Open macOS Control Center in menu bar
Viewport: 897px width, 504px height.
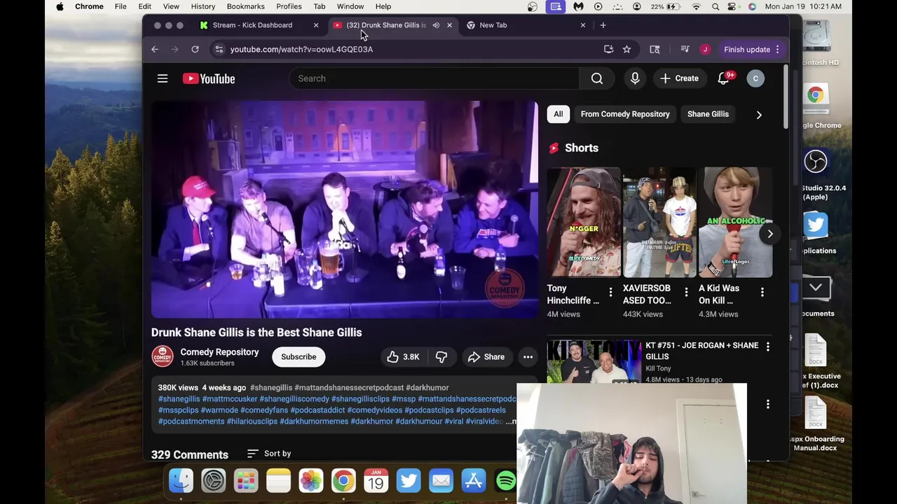coord(733,6)
